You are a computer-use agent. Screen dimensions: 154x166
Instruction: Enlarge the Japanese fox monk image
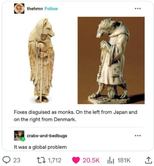pyautogui.click(x=42, y=60)
